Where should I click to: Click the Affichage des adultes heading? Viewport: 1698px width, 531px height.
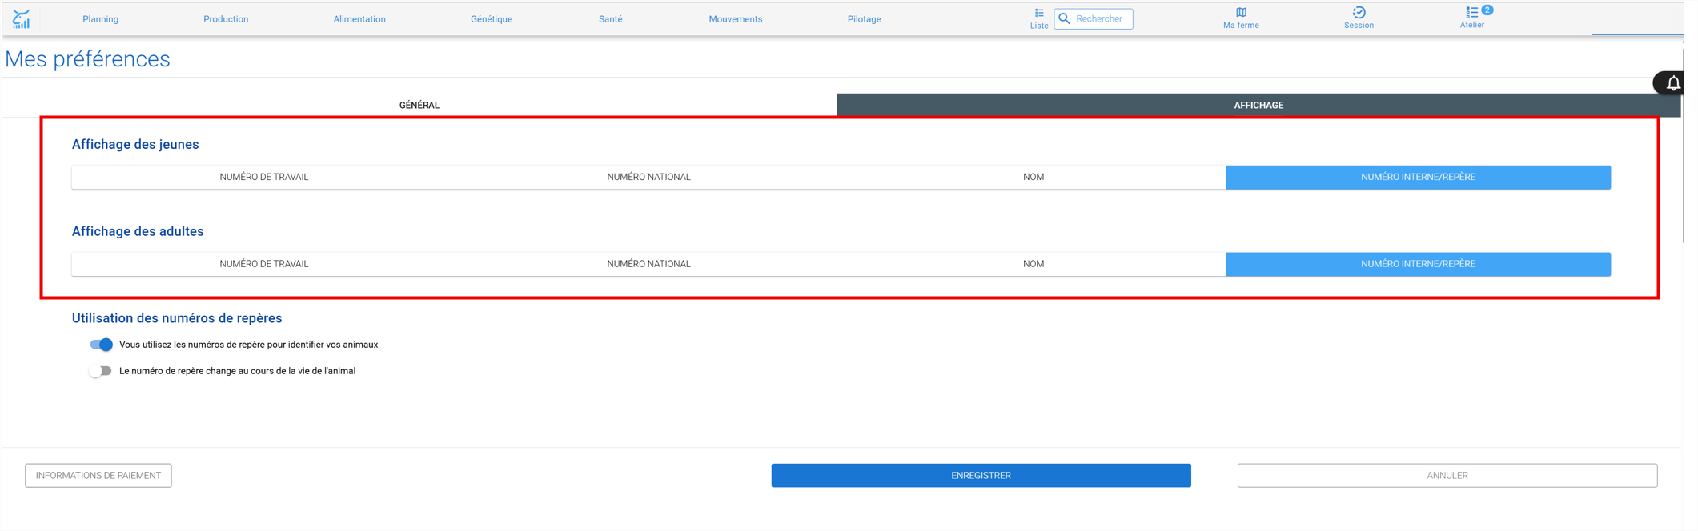tap(138, 233)
